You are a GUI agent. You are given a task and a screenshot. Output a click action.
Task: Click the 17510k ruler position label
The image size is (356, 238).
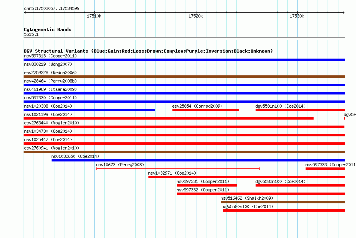[x=94, y=16]
